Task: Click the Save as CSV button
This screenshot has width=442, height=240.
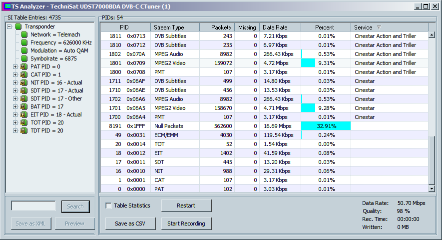Action: click(130, 223)
